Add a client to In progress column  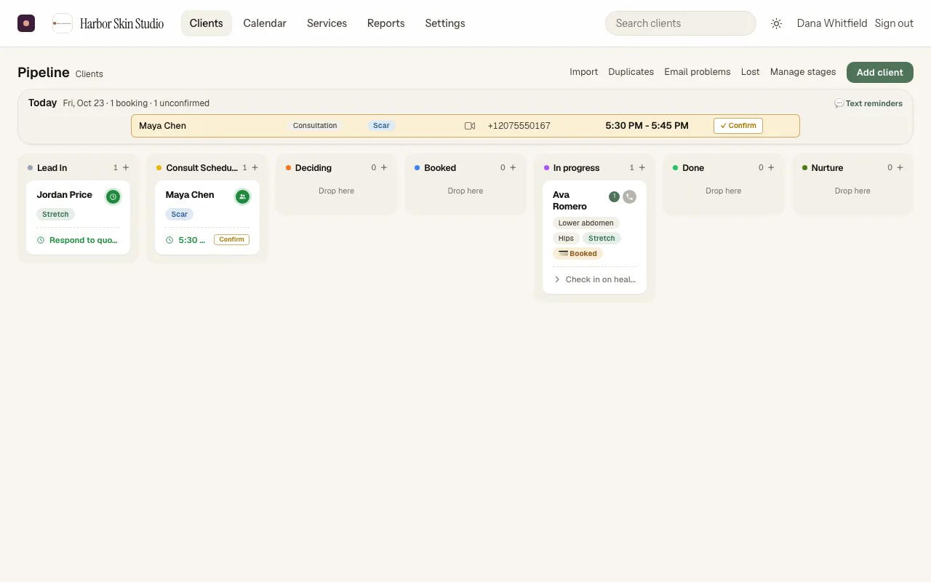coord(642,167)
